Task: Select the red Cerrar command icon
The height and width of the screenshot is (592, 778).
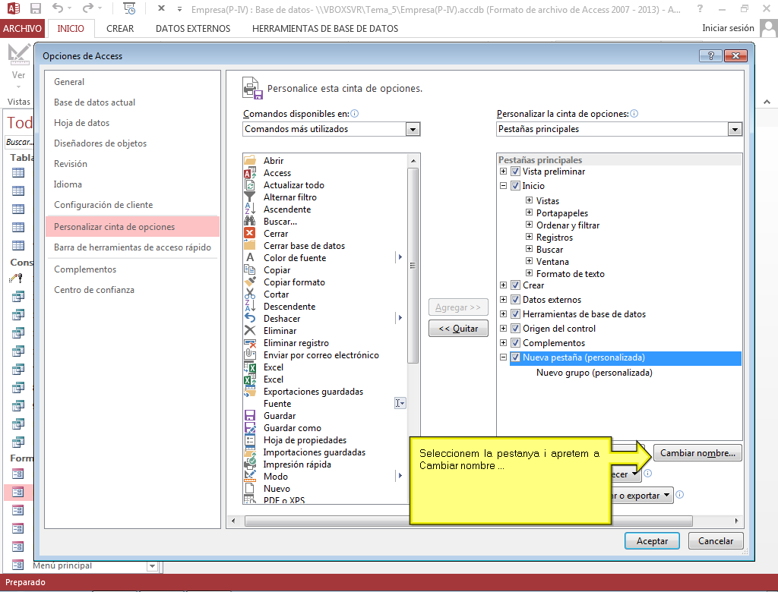Action: click(250, 234)
